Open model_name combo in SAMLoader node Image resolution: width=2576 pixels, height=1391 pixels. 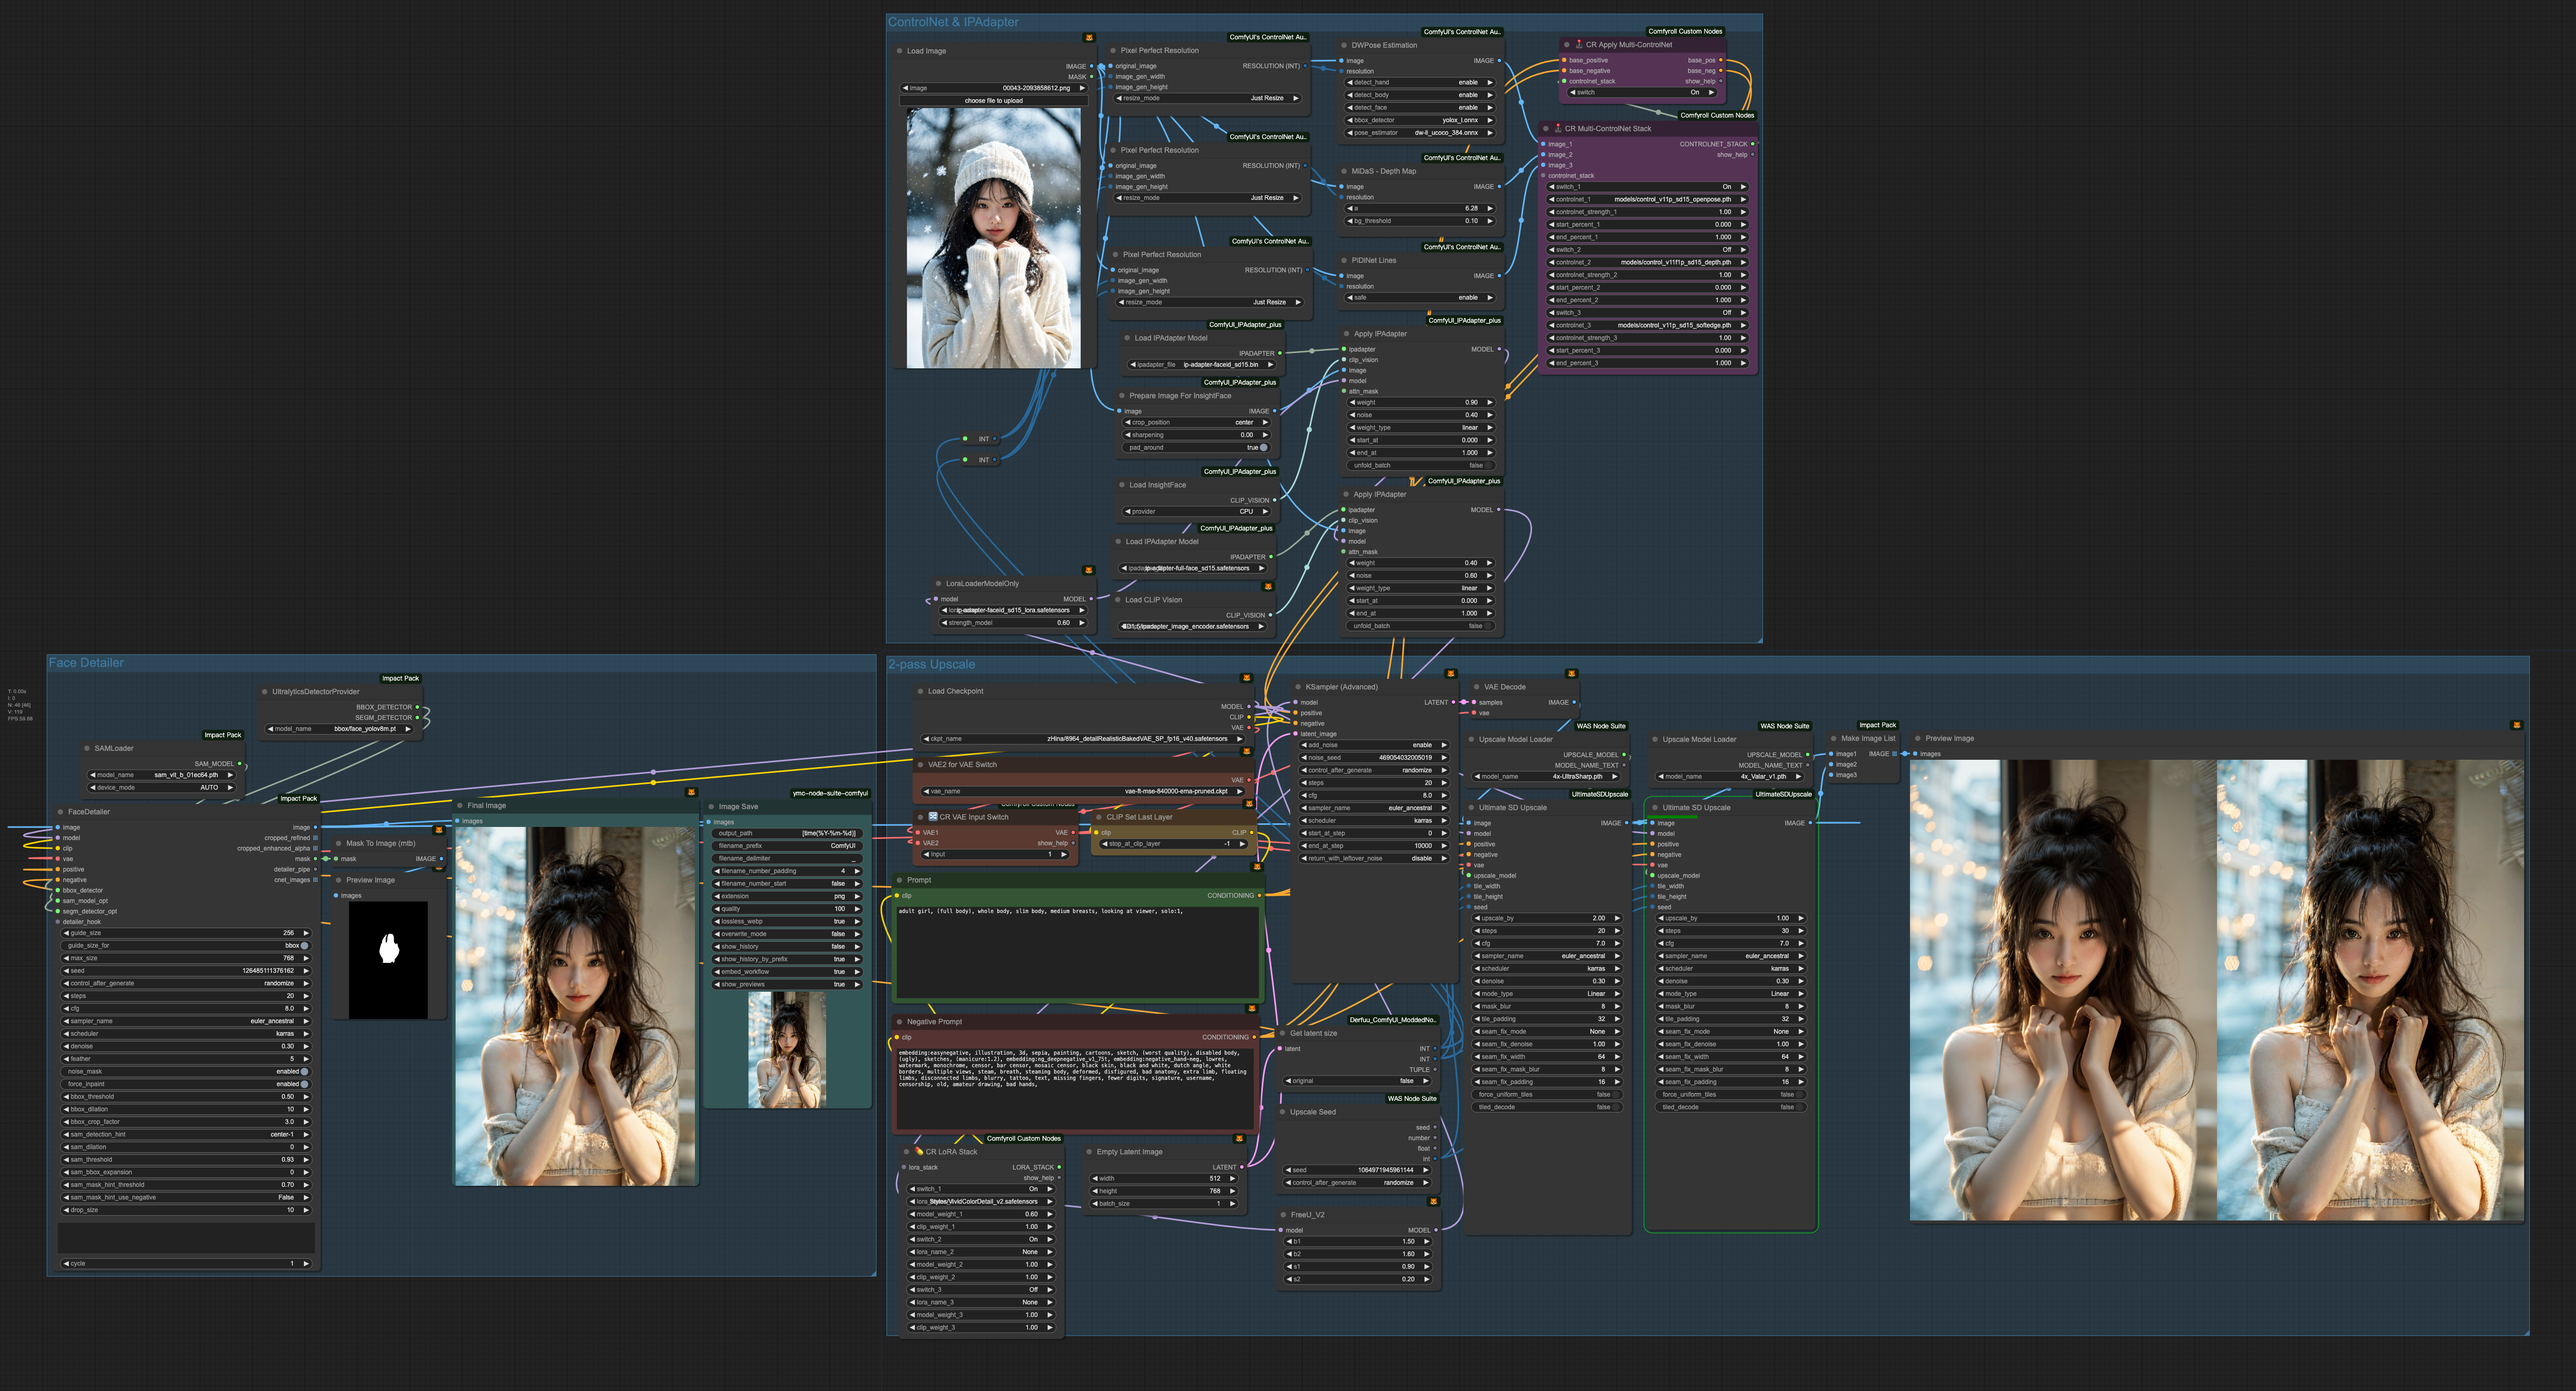(x=161, y=775)
